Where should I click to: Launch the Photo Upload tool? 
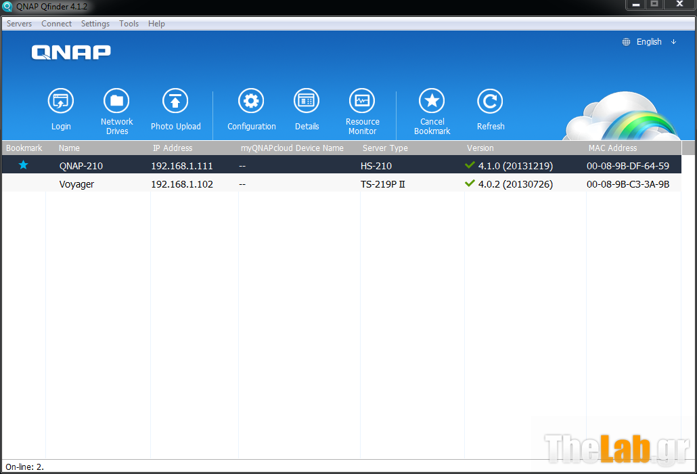[x=175, y=102]
